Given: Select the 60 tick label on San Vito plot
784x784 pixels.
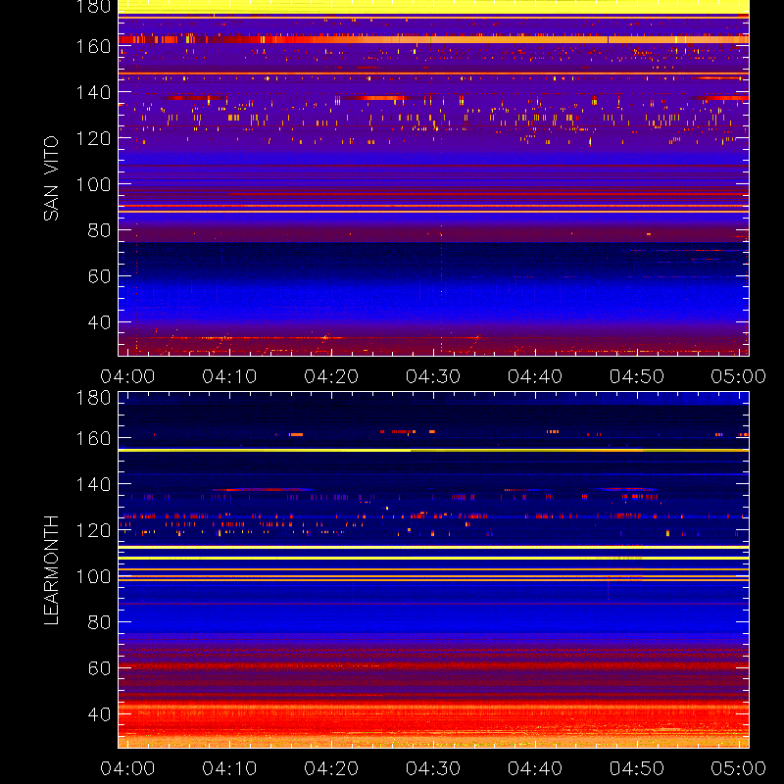Looking at the screenshot, I should point(99,276).
